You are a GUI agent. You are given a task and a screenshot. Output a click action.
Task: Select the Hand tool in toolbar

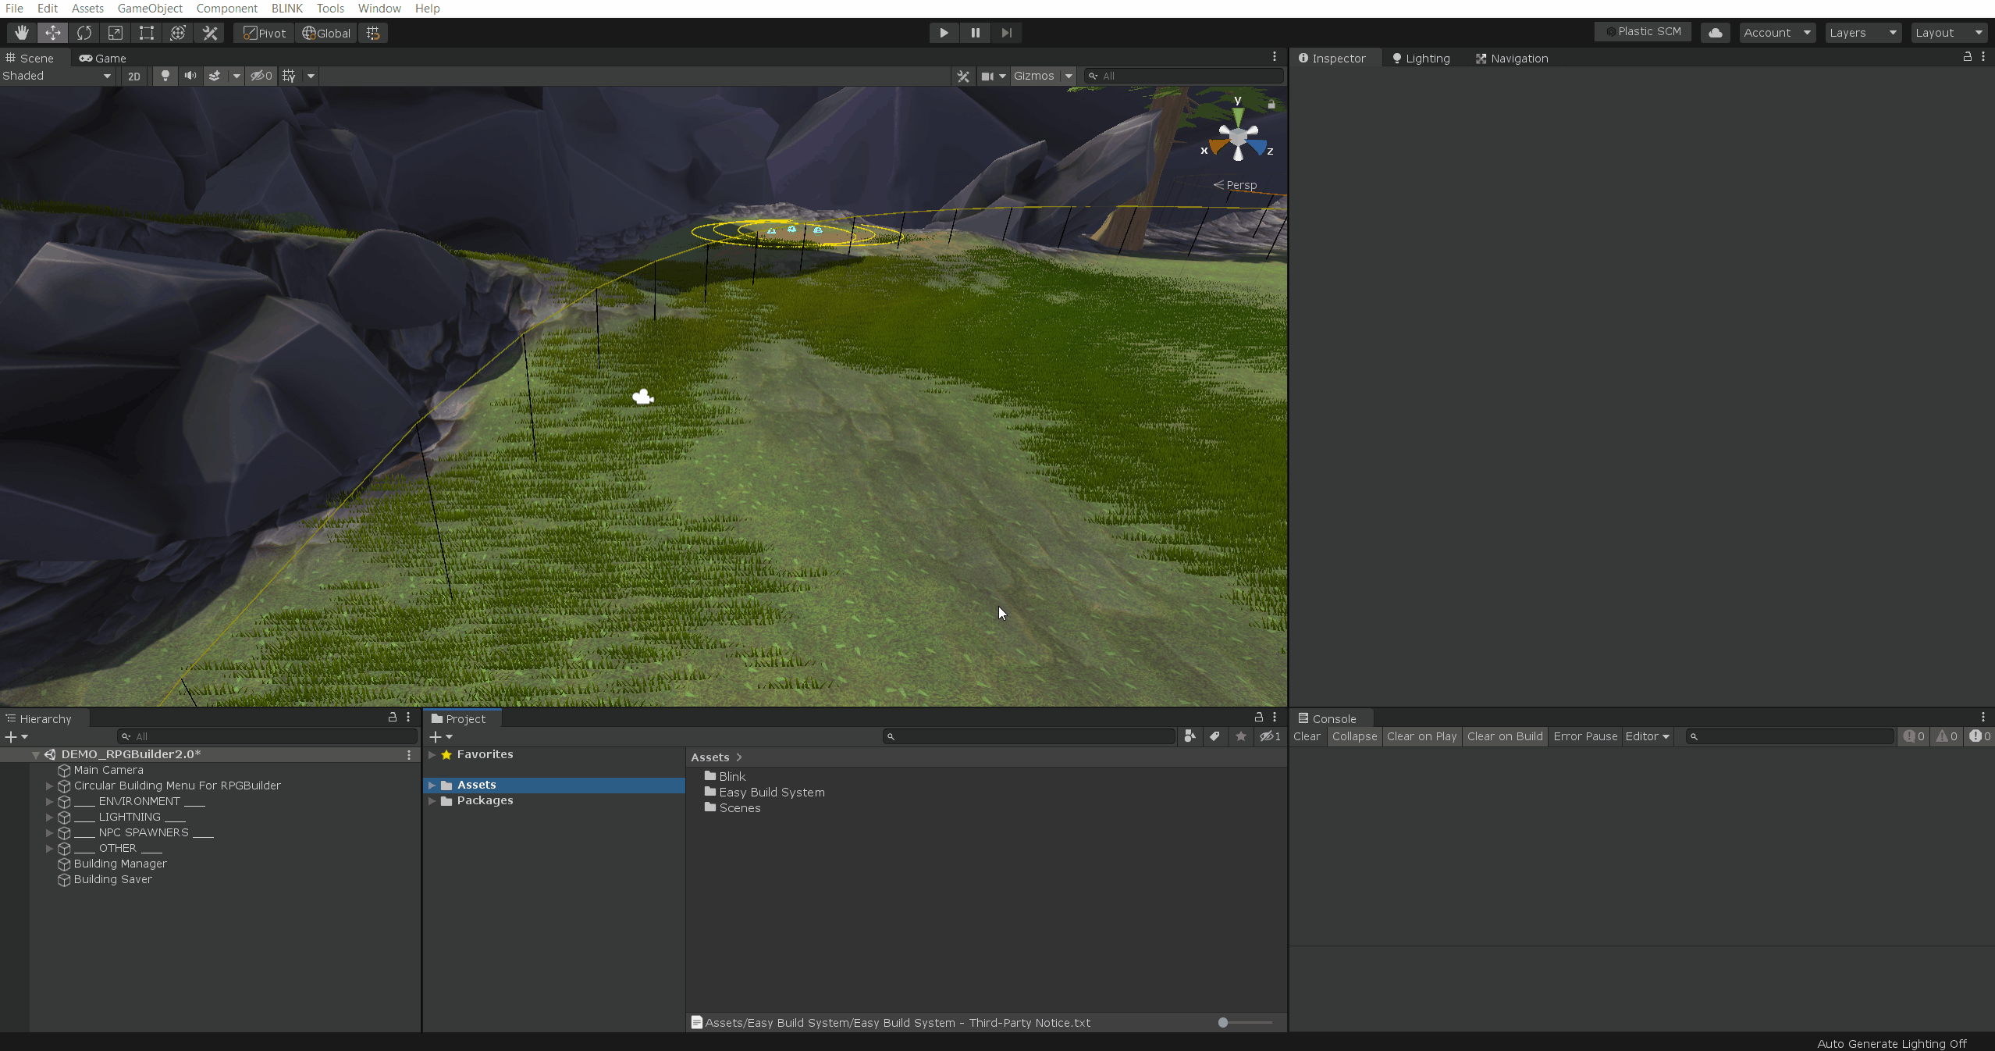coord(21,33)
